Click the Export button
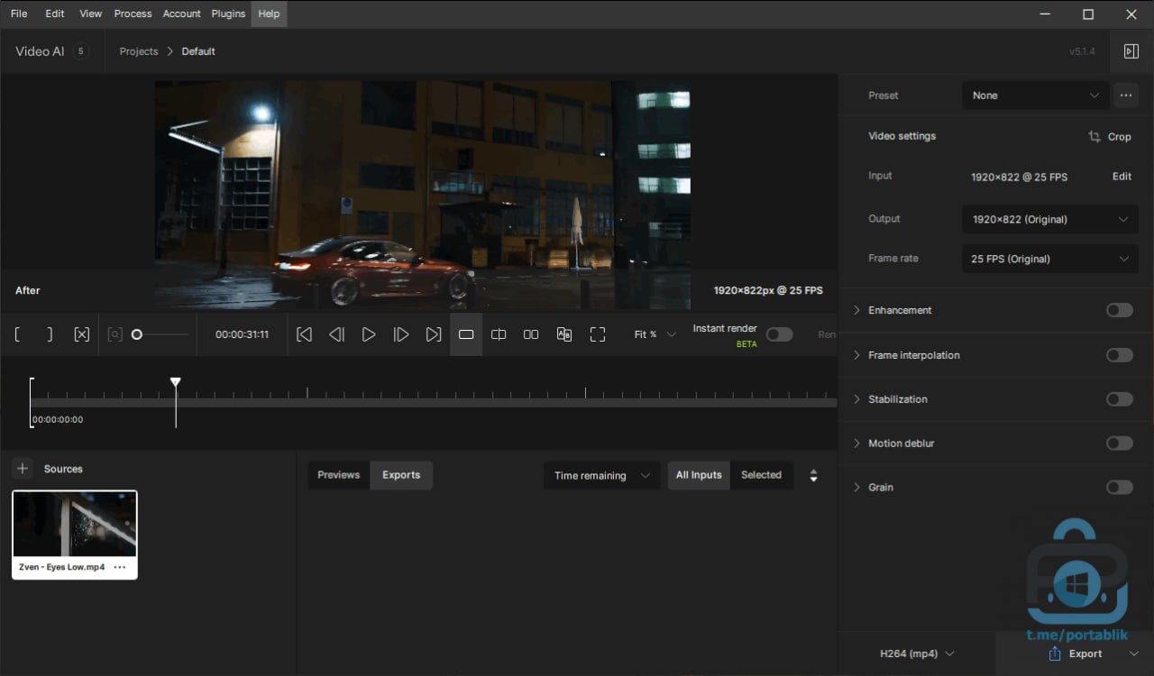This screenshot has height=676, width=1154. 1075,653
